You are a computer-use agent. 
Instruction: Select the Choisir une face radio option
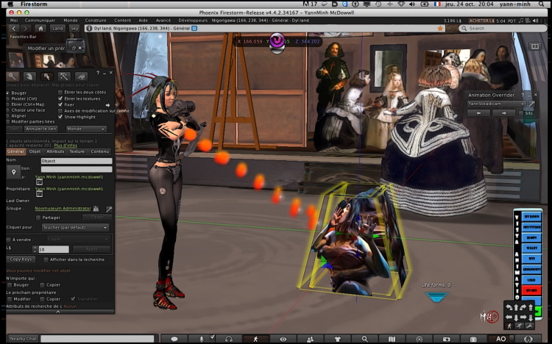pyautogui.click(x=8, y=110)
